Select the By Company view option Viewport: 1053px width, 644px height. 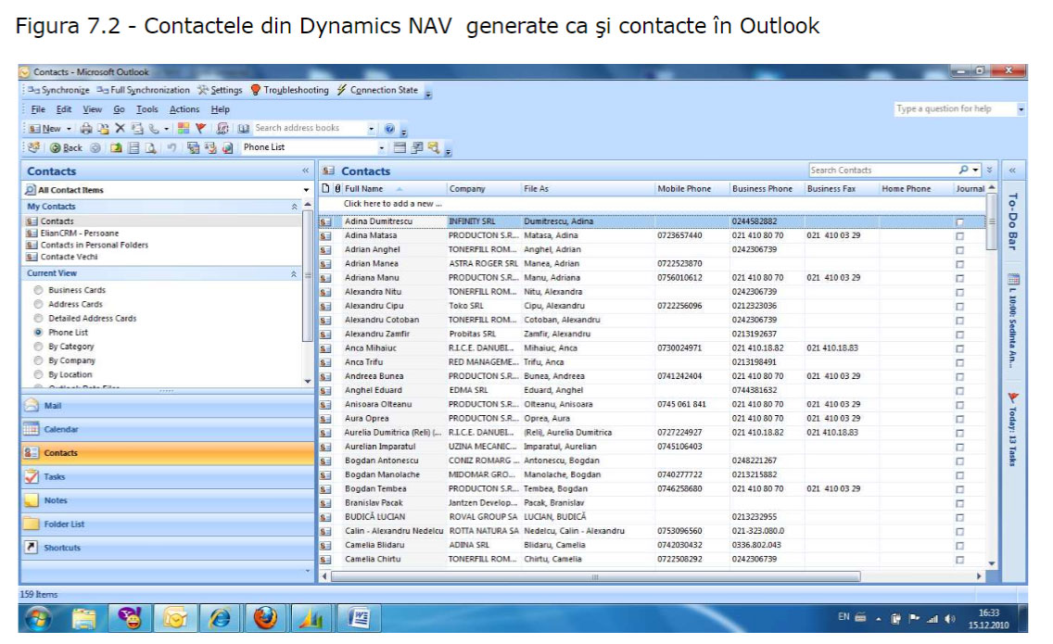pyautogui.click(x=38, y=360)
